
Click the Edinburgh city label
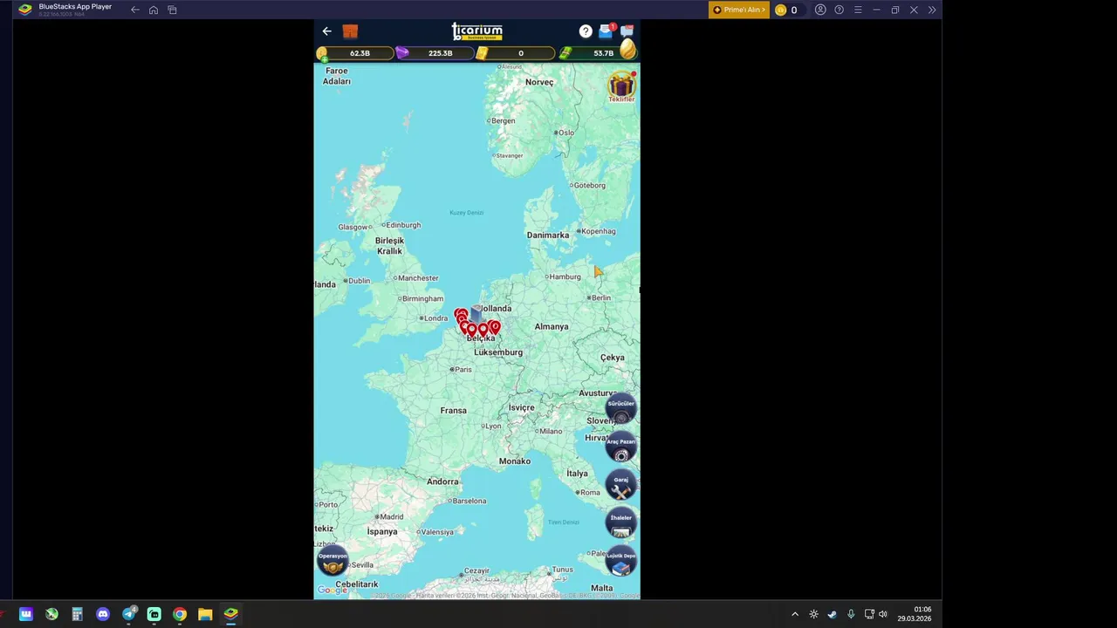pos(402,225)
